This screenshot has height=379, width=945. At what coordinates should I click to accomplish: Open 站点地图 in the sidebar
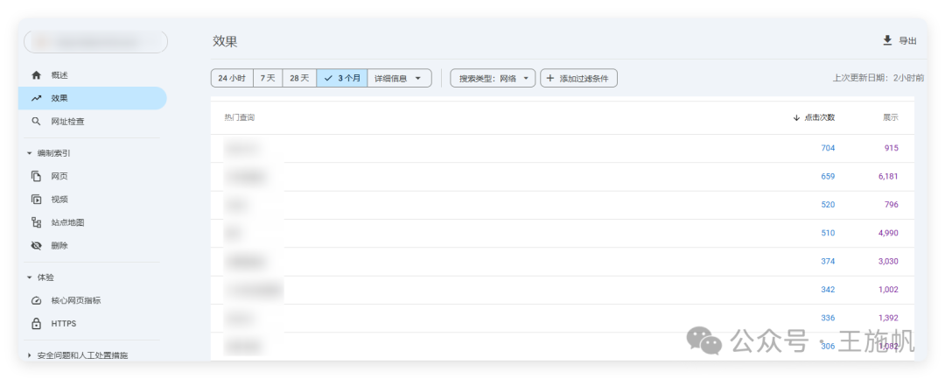(92, 222)
